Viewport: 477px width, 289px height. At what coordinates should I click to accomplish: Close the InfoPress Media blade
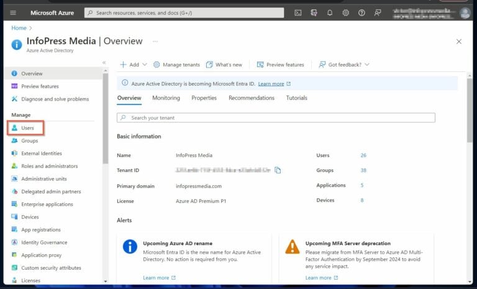coord(459,42)
